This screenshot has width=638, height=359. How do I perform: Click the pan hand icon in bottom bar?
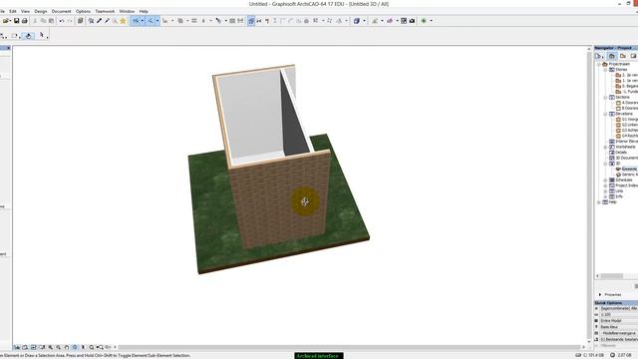pos(67,347)
